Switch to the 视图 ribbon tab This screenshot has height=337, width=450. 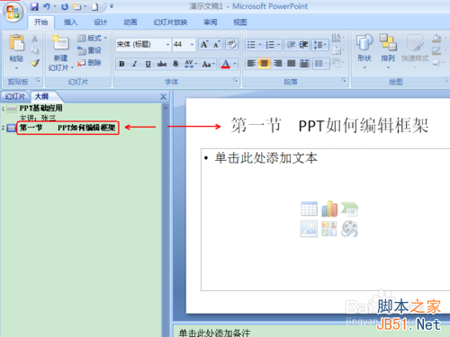tap(240, 22)
